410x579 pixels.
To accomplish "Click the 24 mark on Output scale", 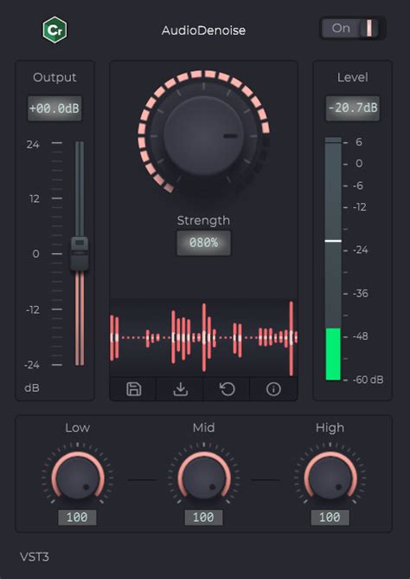I will pos(33,145).
